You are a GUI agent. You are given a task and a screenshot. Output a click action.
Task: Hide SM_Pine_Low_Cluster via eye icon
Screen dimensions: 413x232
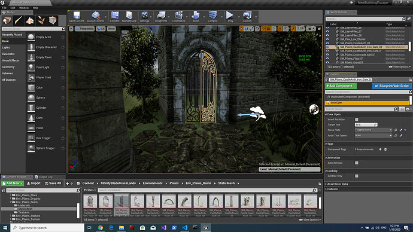tap(327, 39)
